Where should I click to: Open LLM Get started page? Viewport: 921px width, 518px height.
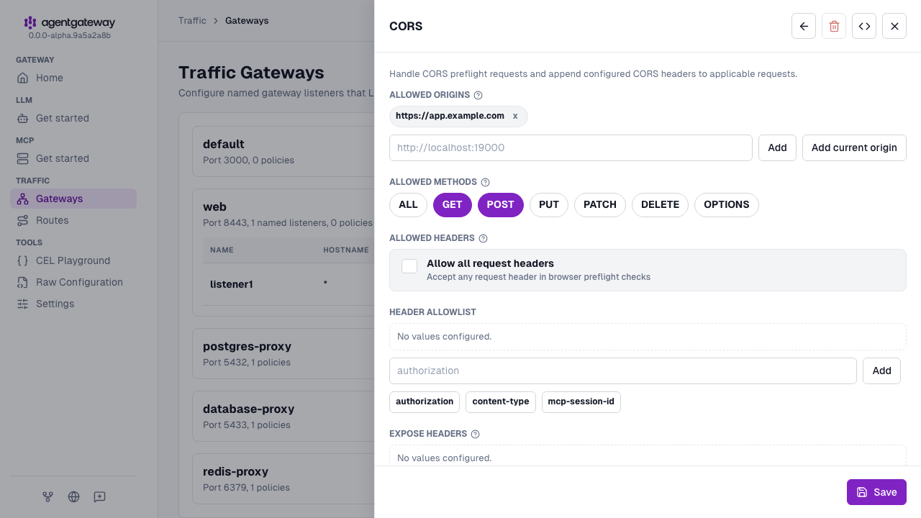73,118
